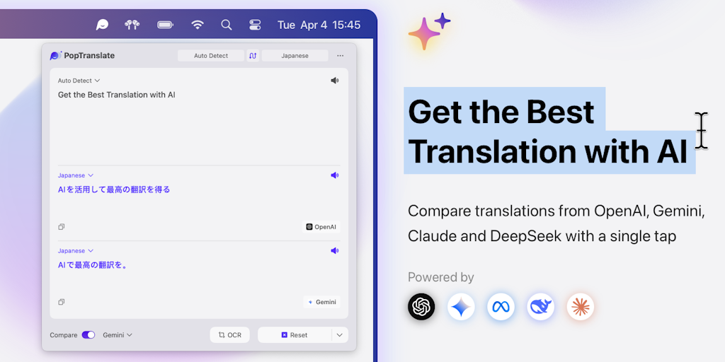Click the 'Powered by' label
725x362 pixels.
[440, 277]
